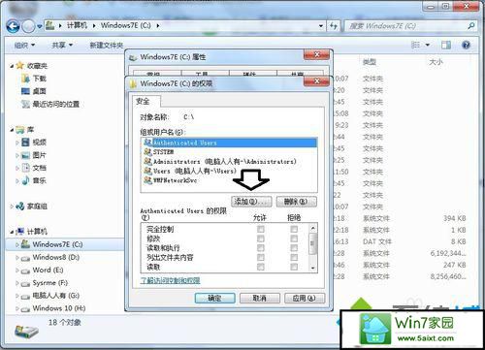The width and height of the screenshot is (485, 350).
Task: Open the recent locations dropdown beside forward arrow
Action: (39, 26)
